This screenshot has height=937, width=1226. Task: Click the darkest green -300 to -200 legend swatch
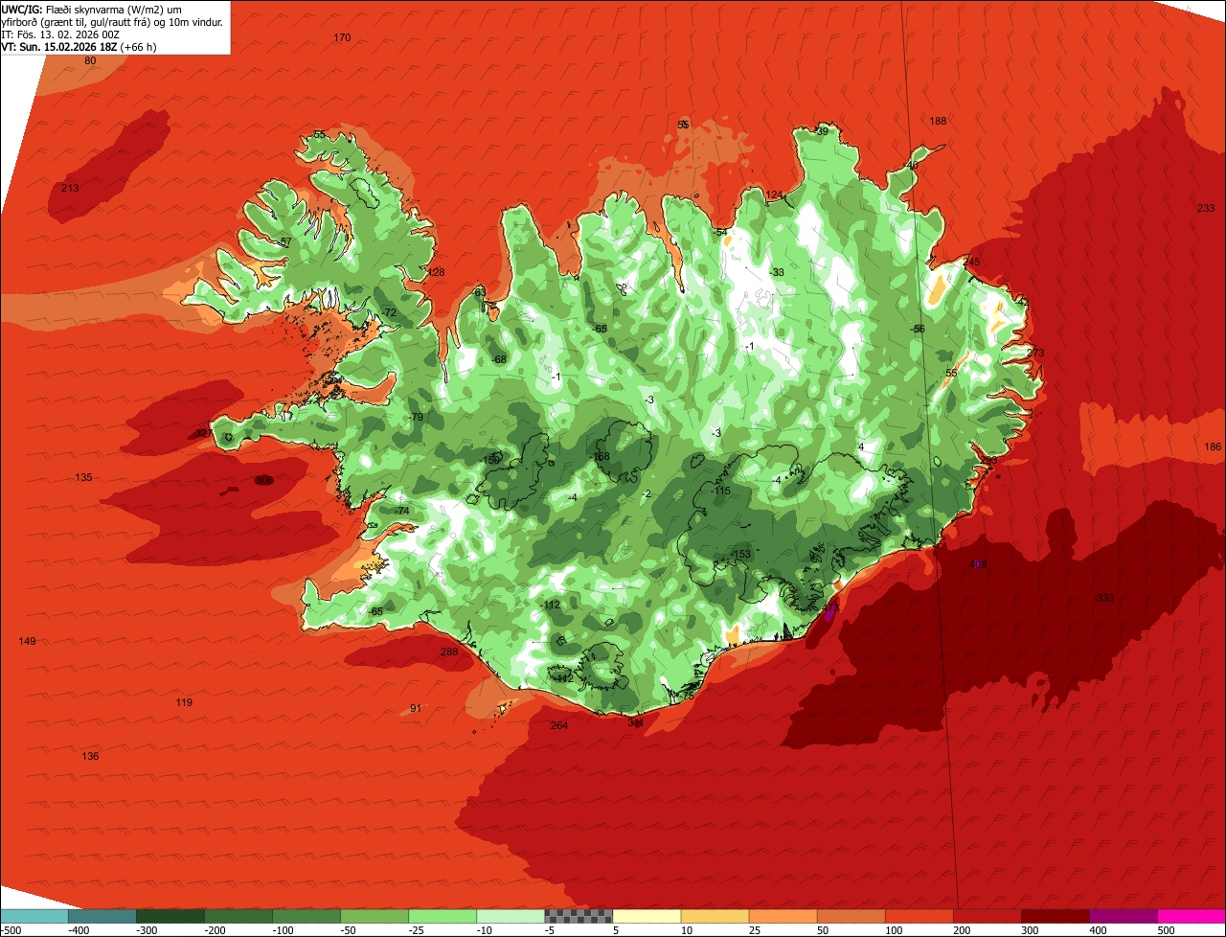click(170, 915)
